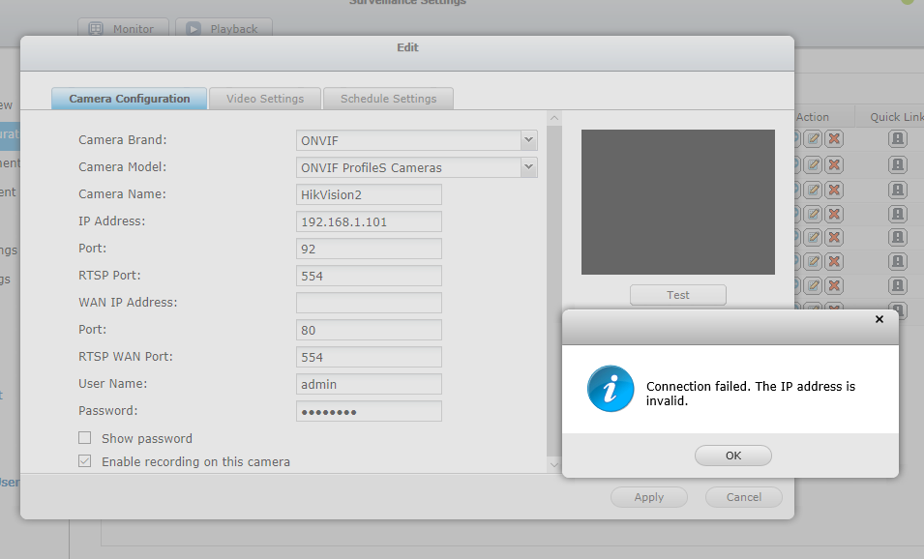This screenshot has width=924, height=559.
Task: Open the Playback view
Action: (x=224, y=29)
